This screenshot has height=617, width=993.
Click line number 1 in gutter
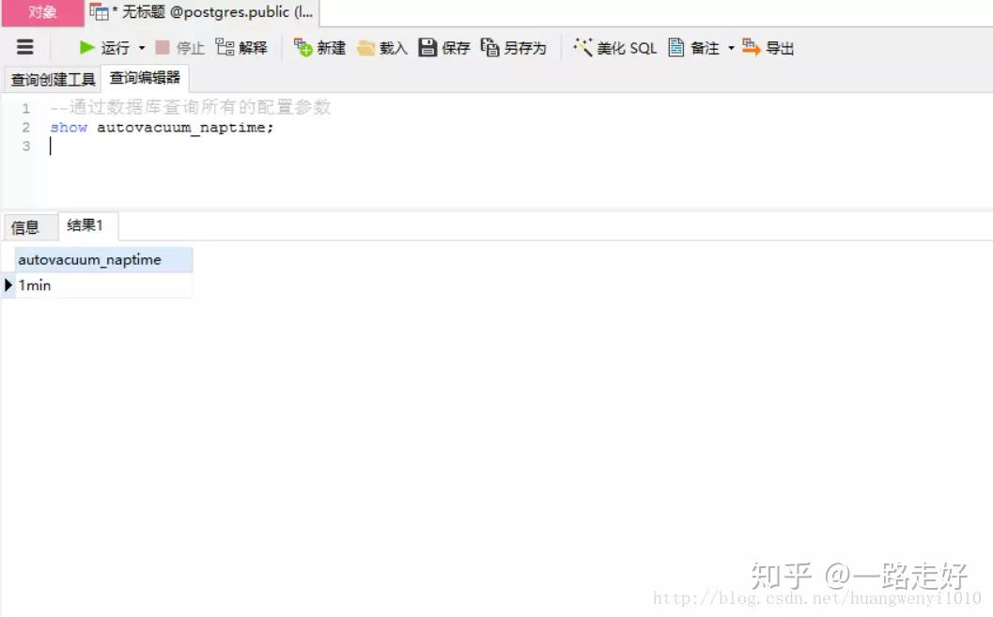coord(26,108)
